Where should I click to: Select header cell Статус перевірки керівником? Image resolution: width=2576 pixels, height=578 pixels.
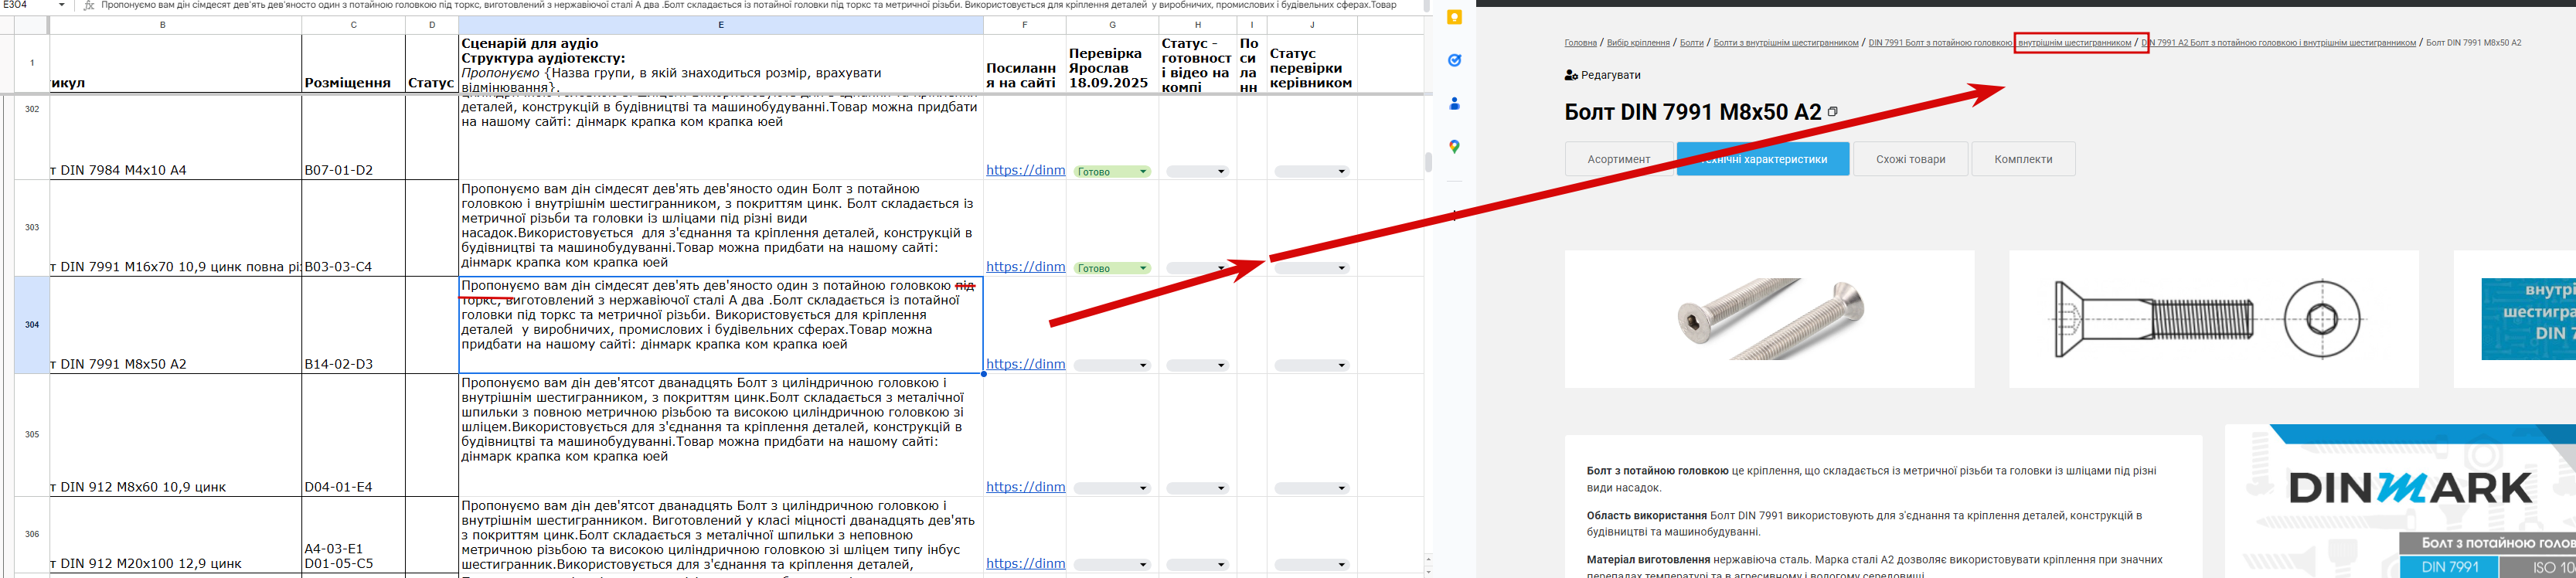1311,64
